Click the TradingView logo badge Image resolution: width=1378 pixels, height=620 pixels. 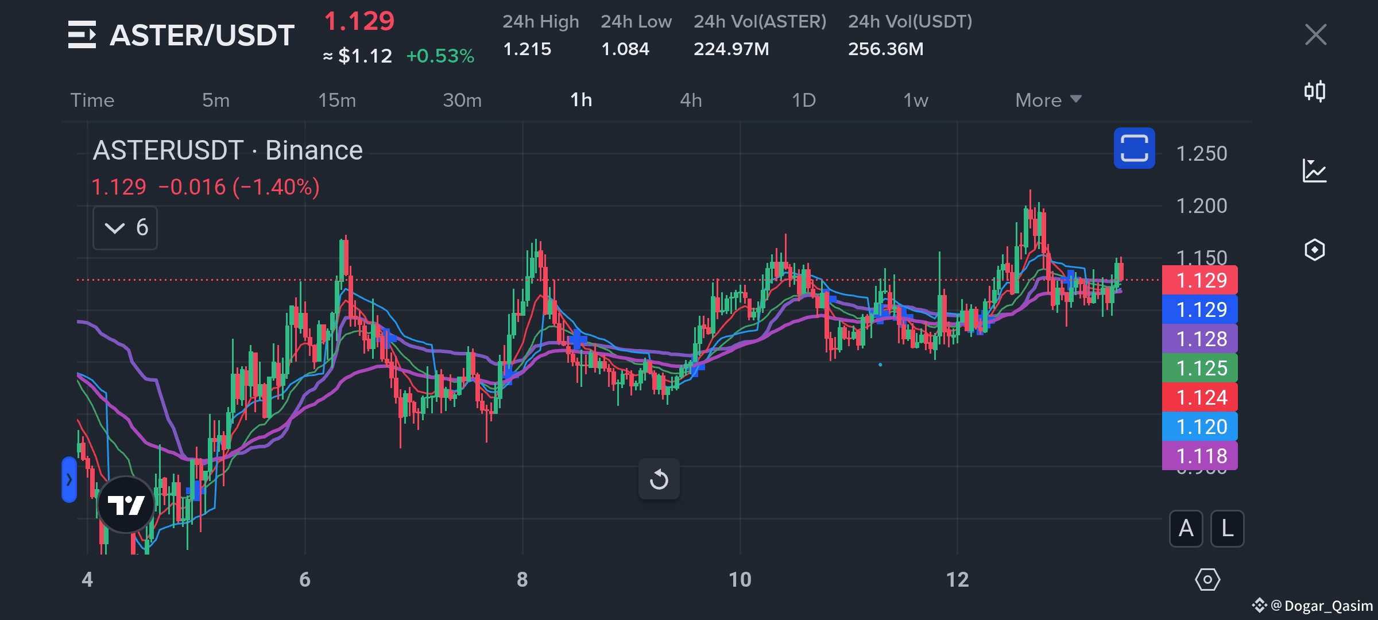[x=126, y=505]
